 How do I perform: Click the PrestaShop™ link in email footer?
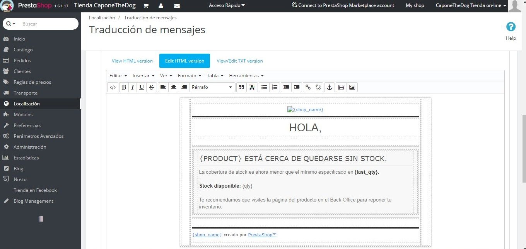click(x=262, y=235)
